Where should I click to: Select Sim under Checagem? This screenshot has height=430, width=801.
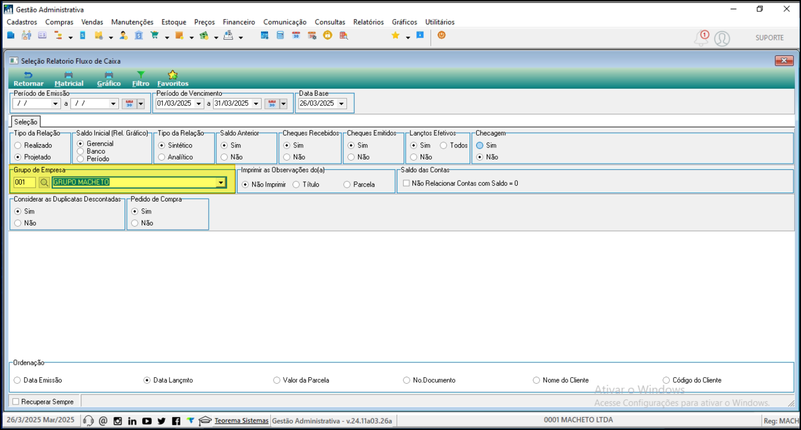coord(480,145)
